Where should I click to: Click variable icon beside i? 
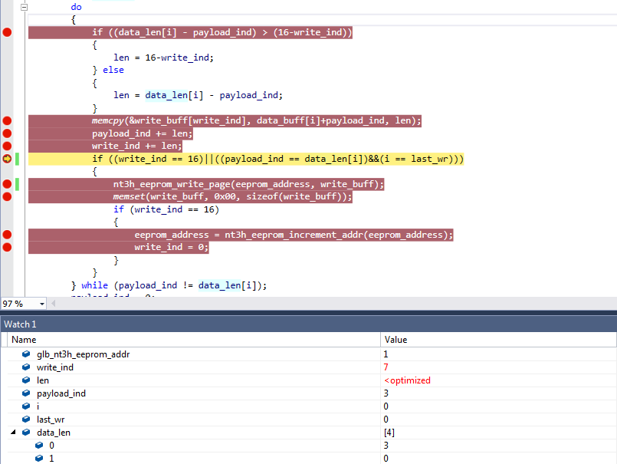(26, 406)
